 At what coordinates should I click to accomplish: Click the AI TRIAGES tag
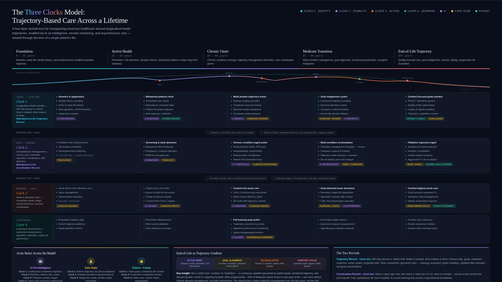[x=151, y=206]
